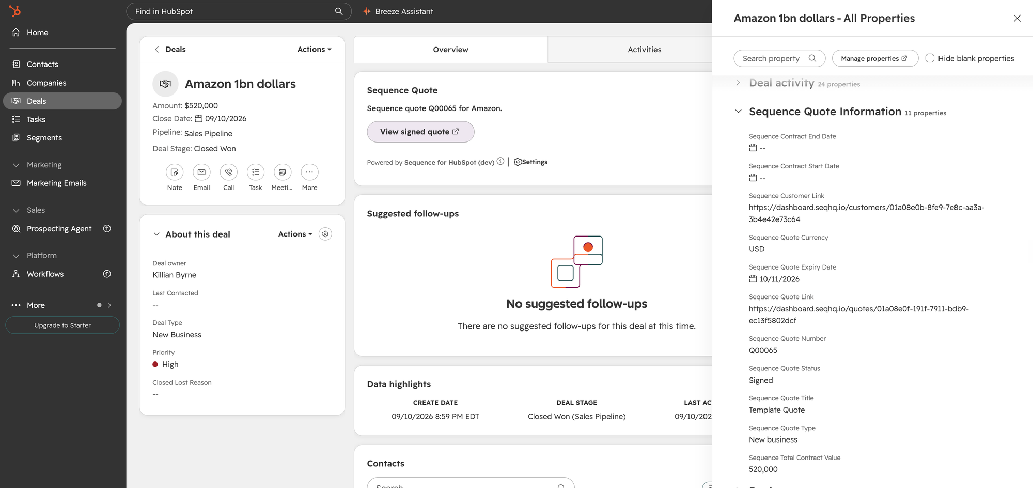
Task: Click the Deal owner value Killian Byrne
Action: (175, 275)
